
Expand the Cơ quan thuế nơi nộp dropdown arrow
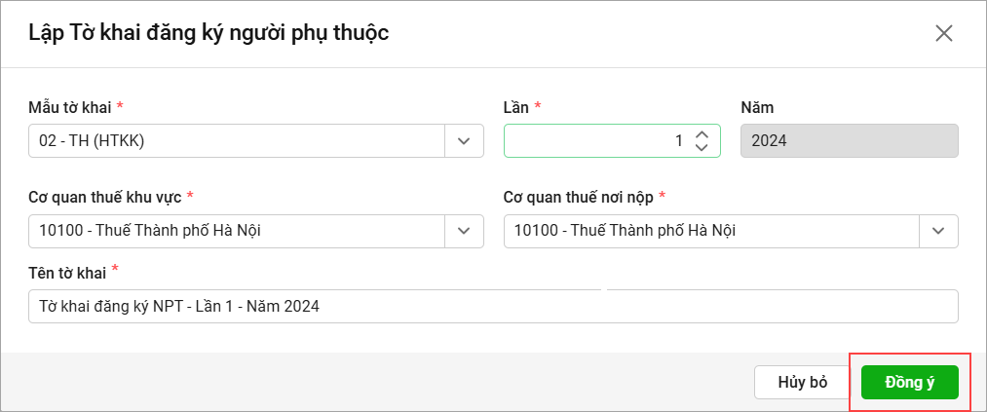(x=938, y=231)
